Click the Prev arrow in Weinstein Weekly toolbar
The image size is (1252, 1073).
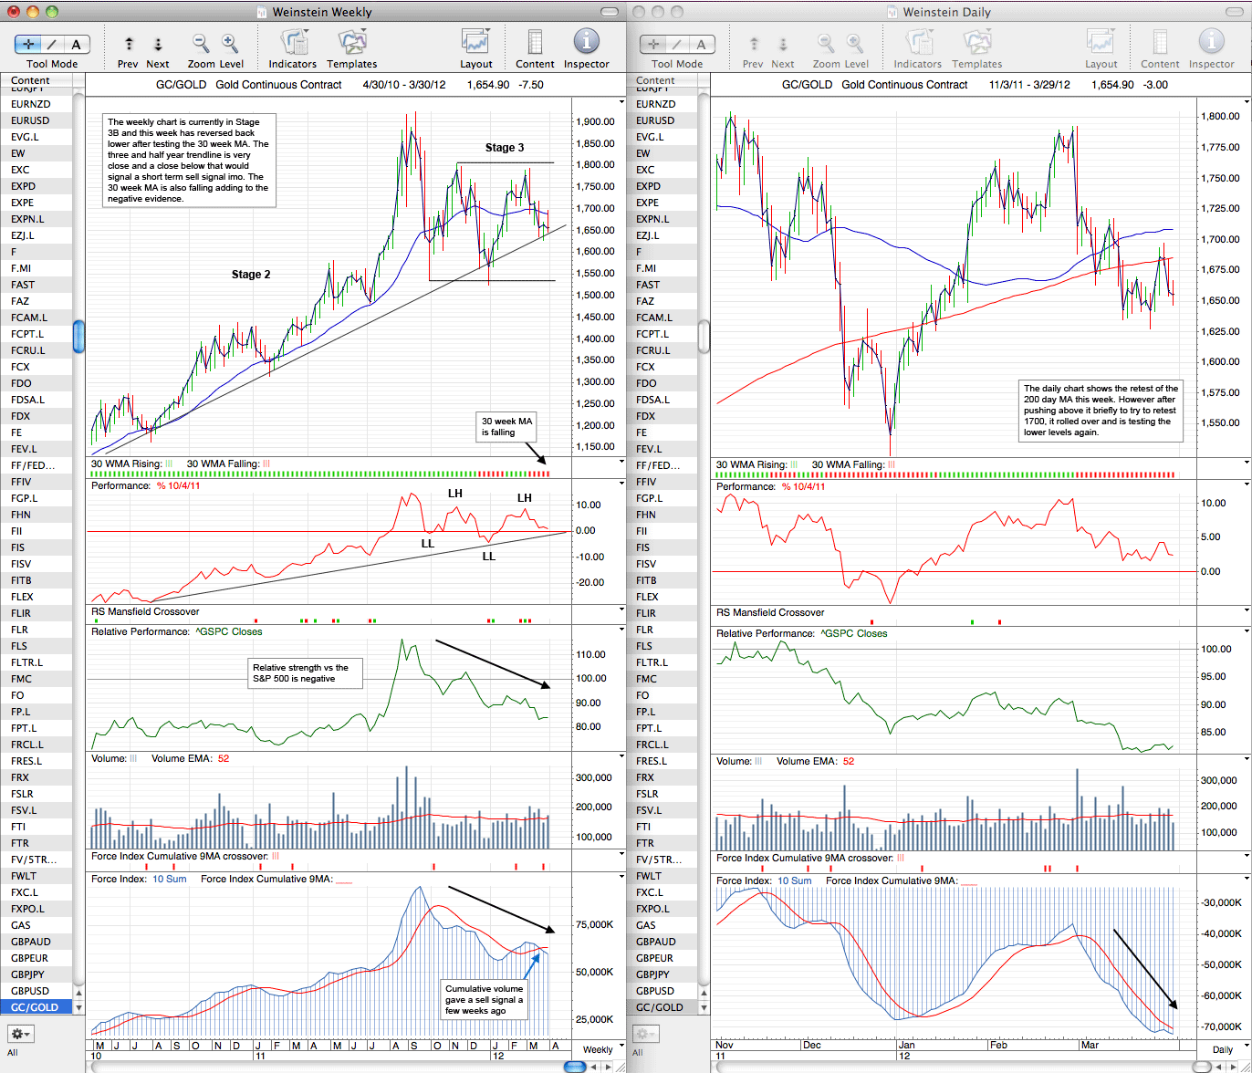[129, 44]
